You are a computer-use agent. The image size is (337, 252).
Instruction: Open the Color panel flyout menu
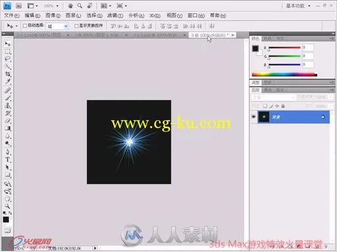pos(332,39)
